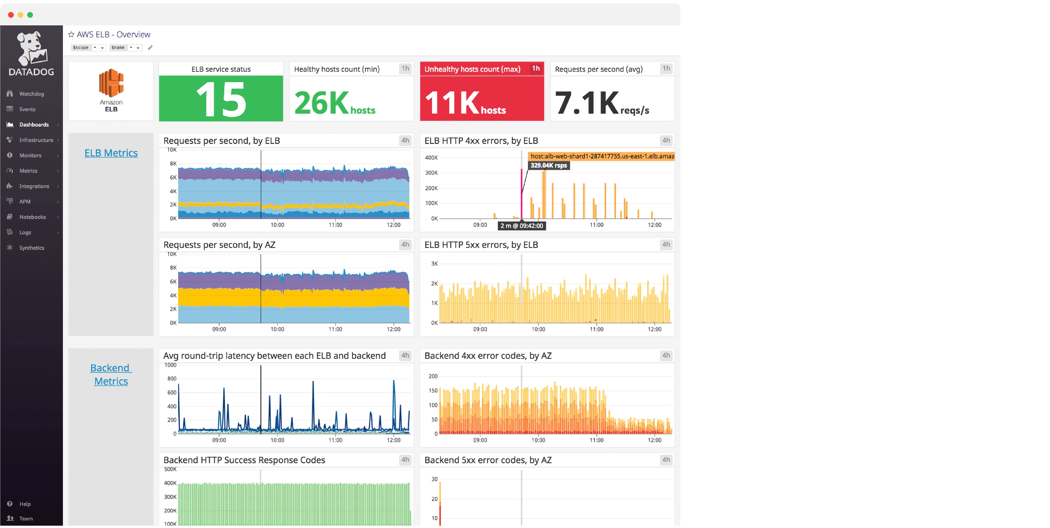This screenshot has width=1050, height=528.
Task: Click the ELB Metrics link
Action: (111, 153)
